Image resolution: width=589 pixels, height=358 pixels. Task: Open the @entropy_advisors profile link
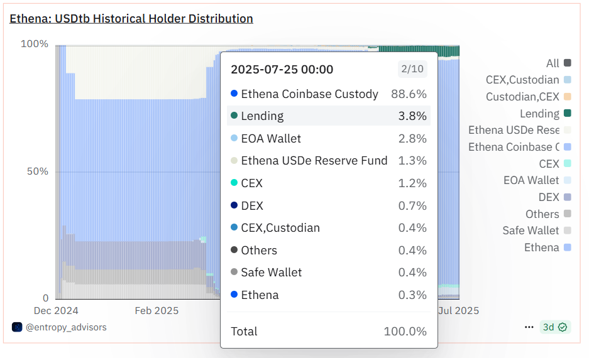[x=66, y=327]
